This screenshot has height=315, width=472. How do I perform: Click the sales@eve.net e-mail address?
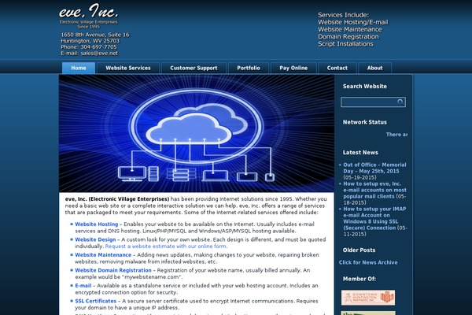(99, 54)
